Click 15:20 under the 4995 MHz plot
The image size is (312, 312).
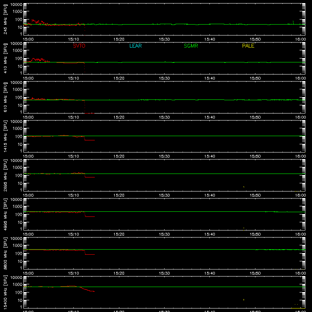coord(119,234)
